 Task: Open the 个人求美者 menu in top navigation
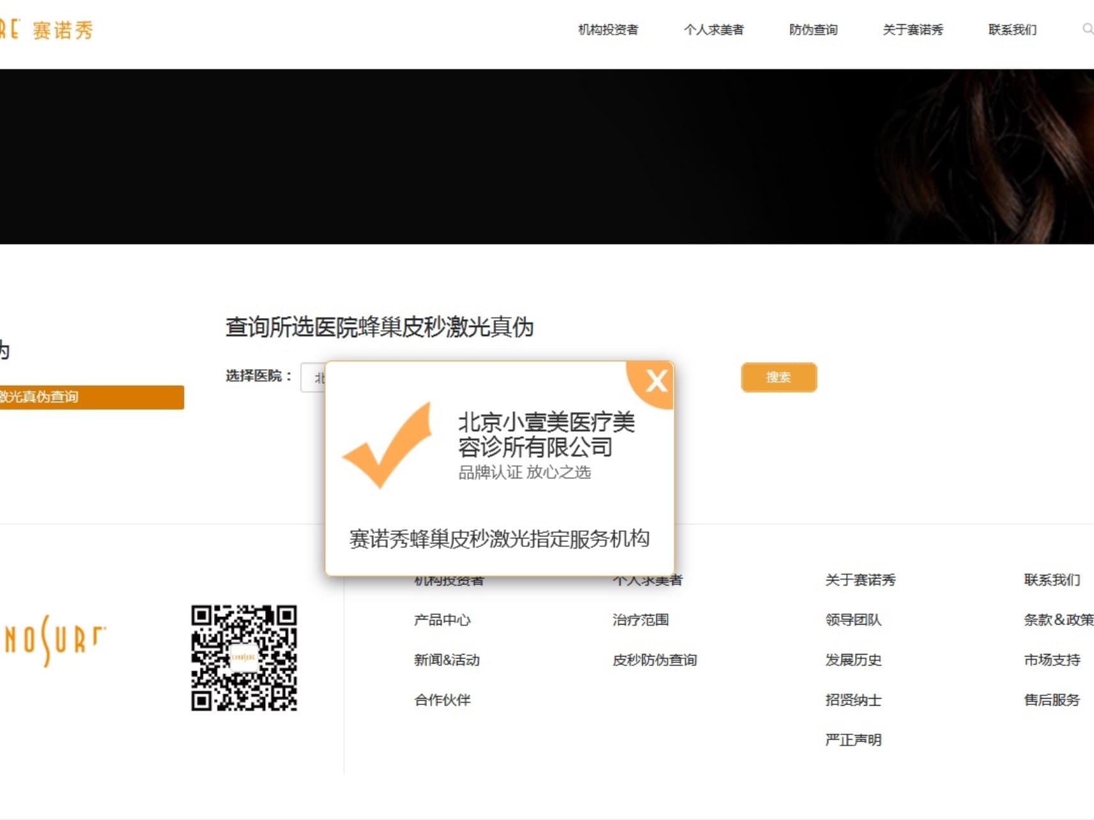(713, 30)
